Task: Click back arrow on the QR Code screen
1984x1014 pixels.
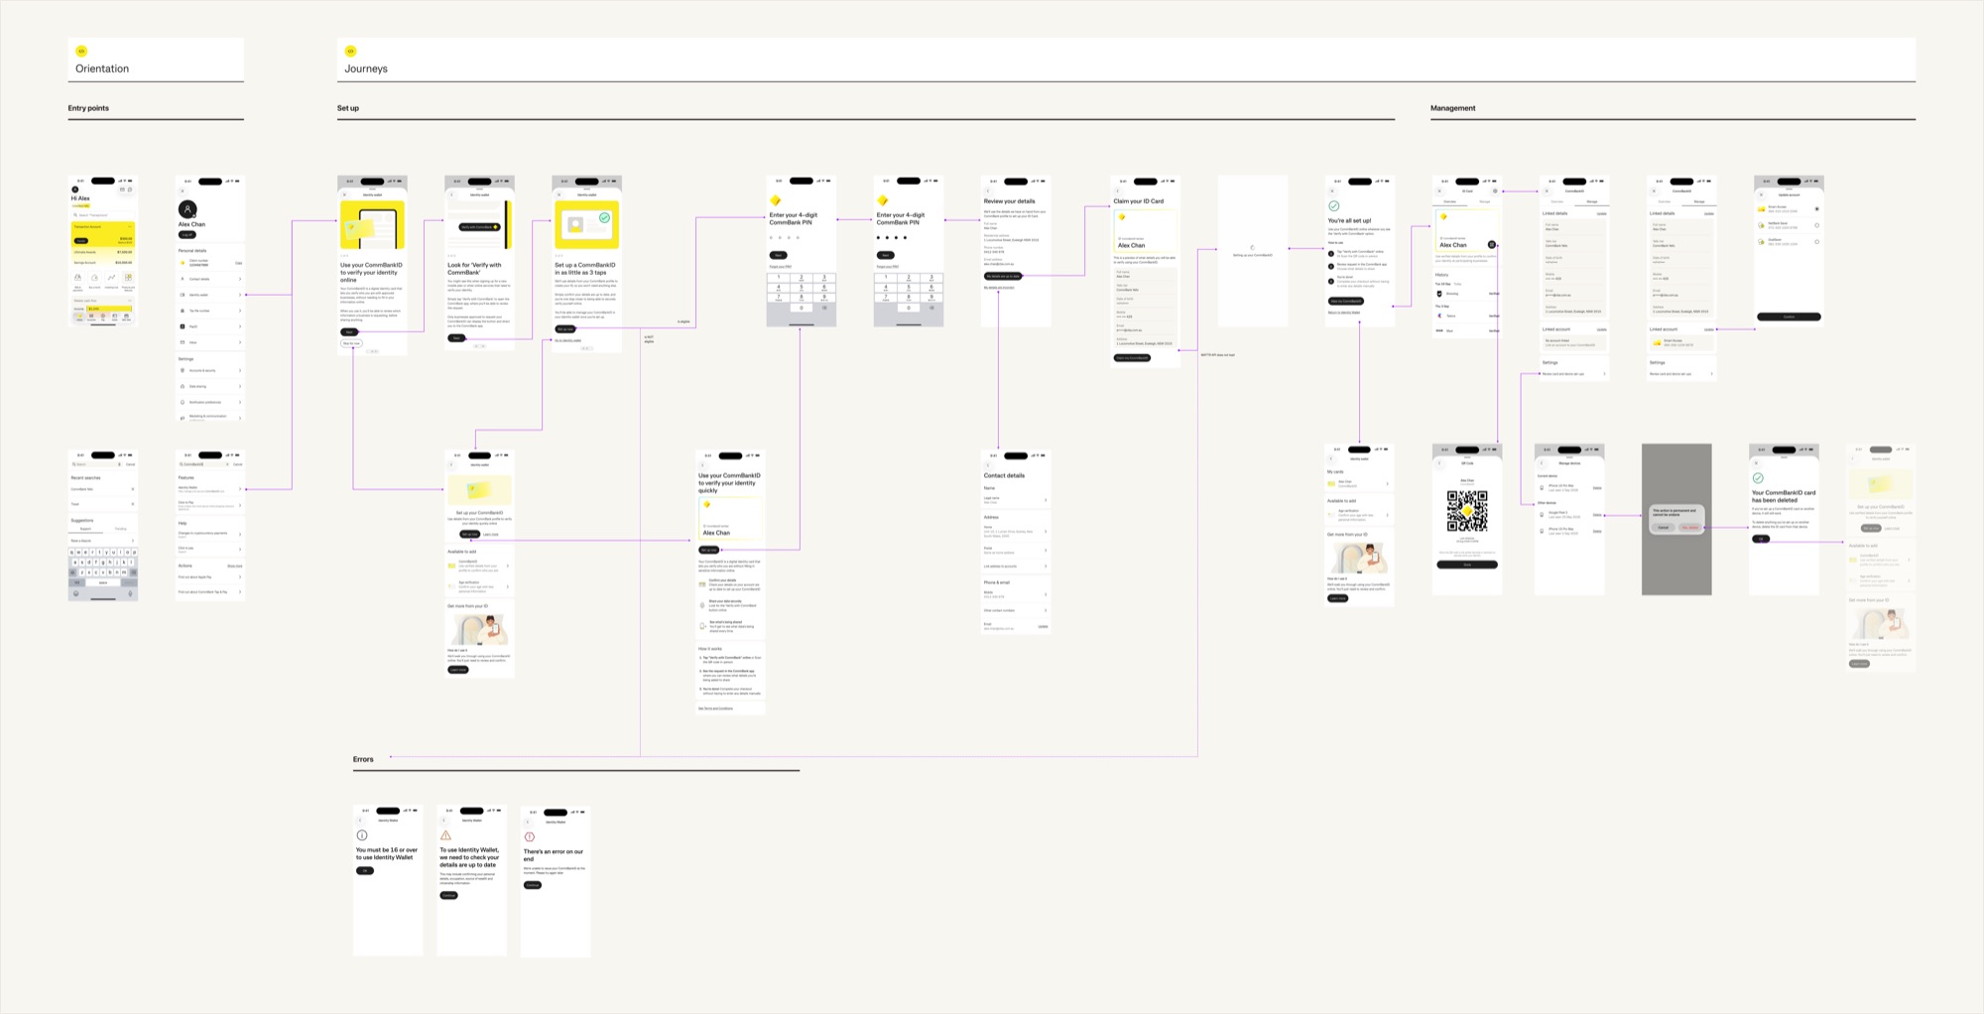Action: [1440, 463]
